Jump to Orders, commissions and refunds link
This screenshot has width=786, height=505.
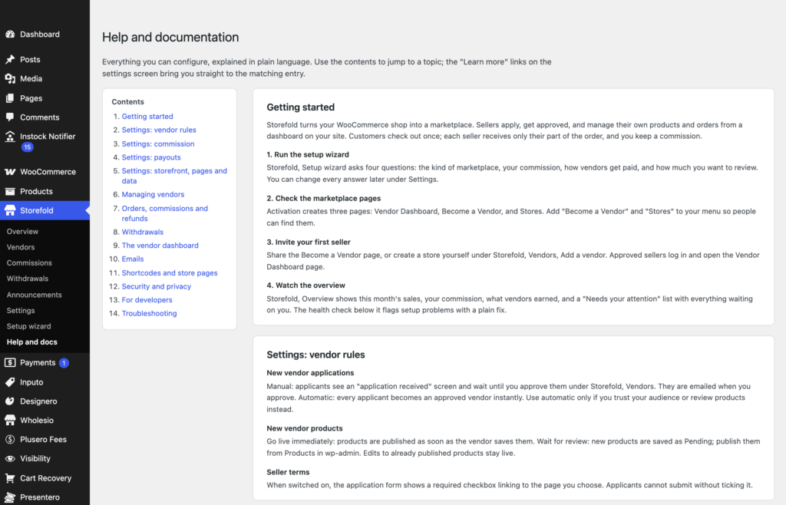pyautogui.click(x=164, y=213)
